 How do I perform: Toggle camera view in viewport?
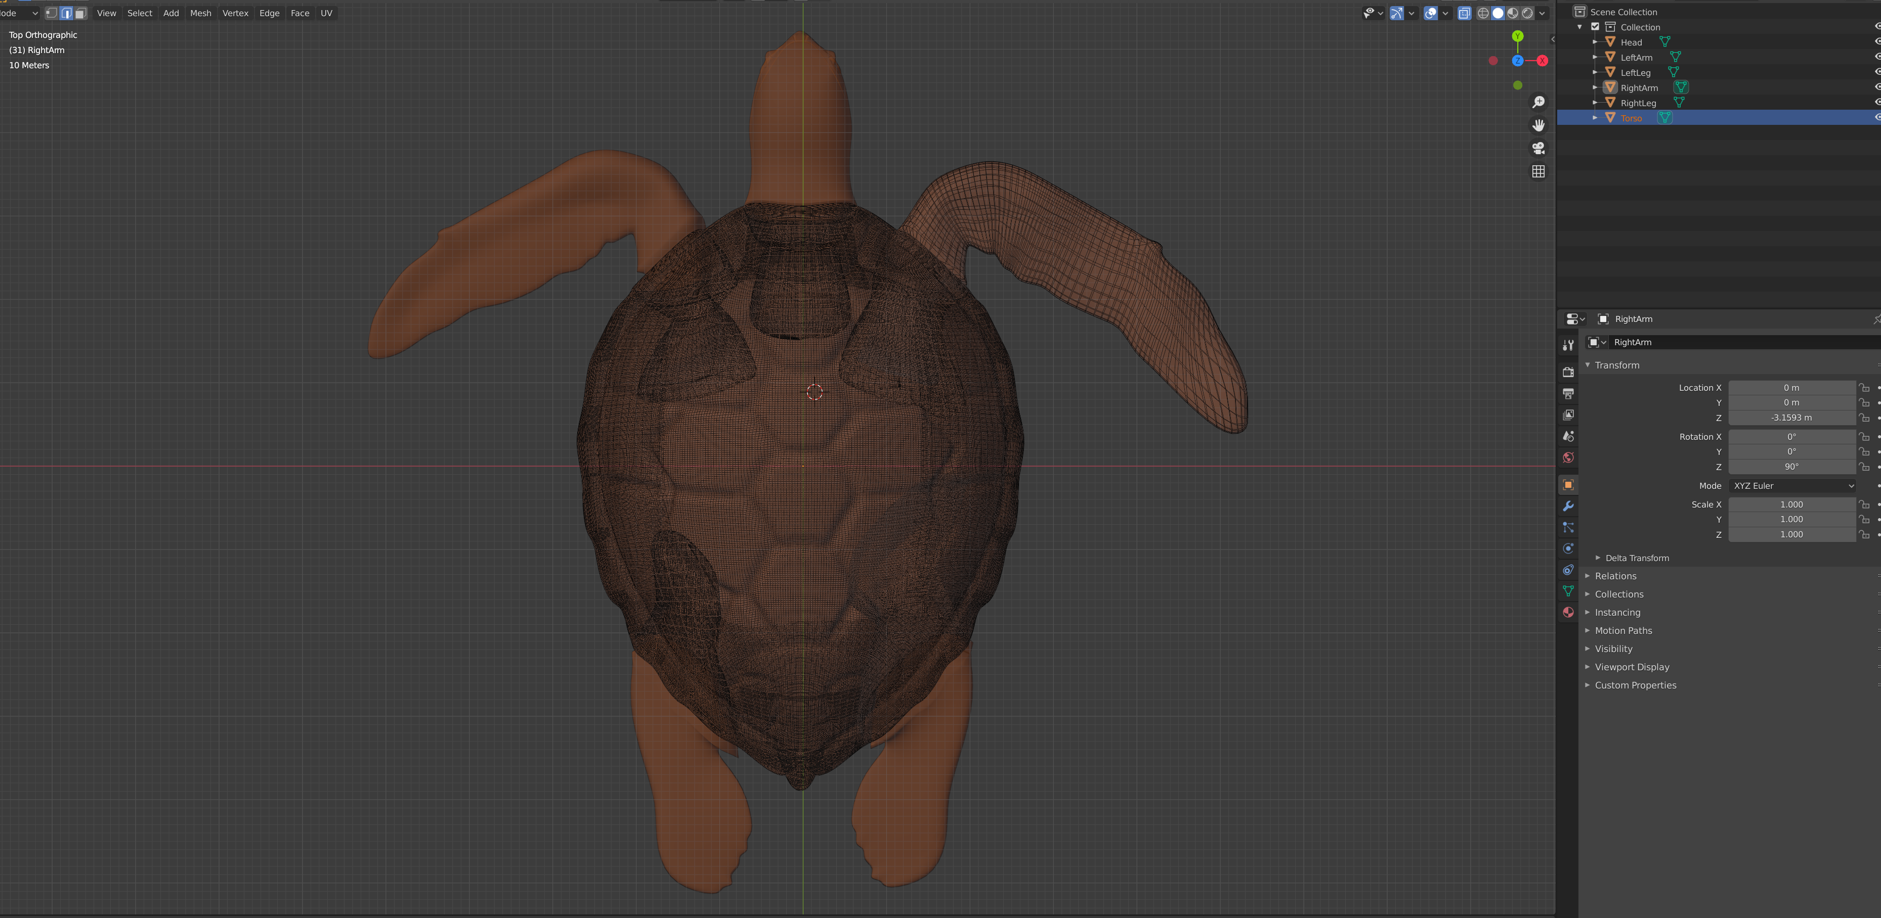(x=1538, y=148)
